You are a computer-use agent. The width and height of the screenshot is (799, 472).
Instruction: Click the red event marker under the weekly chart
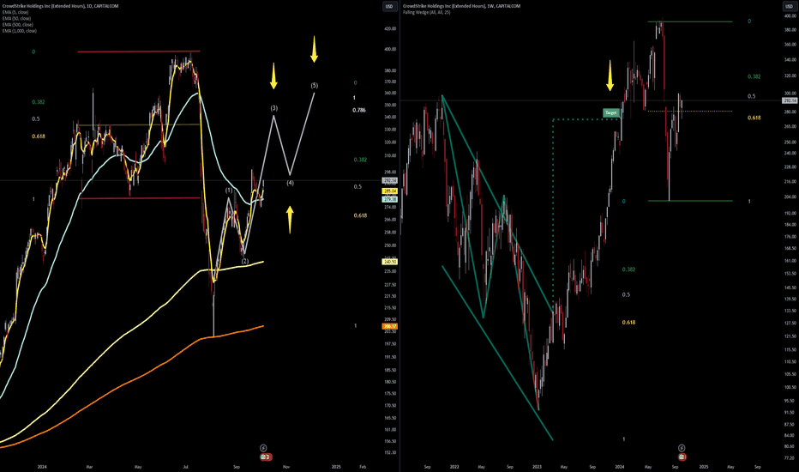tap(682, 457)
